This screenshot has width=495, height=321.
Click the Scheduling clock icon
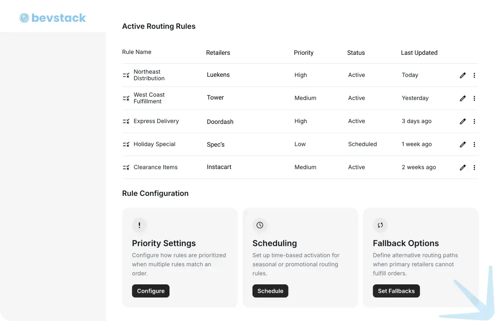[x=260, y=225]
